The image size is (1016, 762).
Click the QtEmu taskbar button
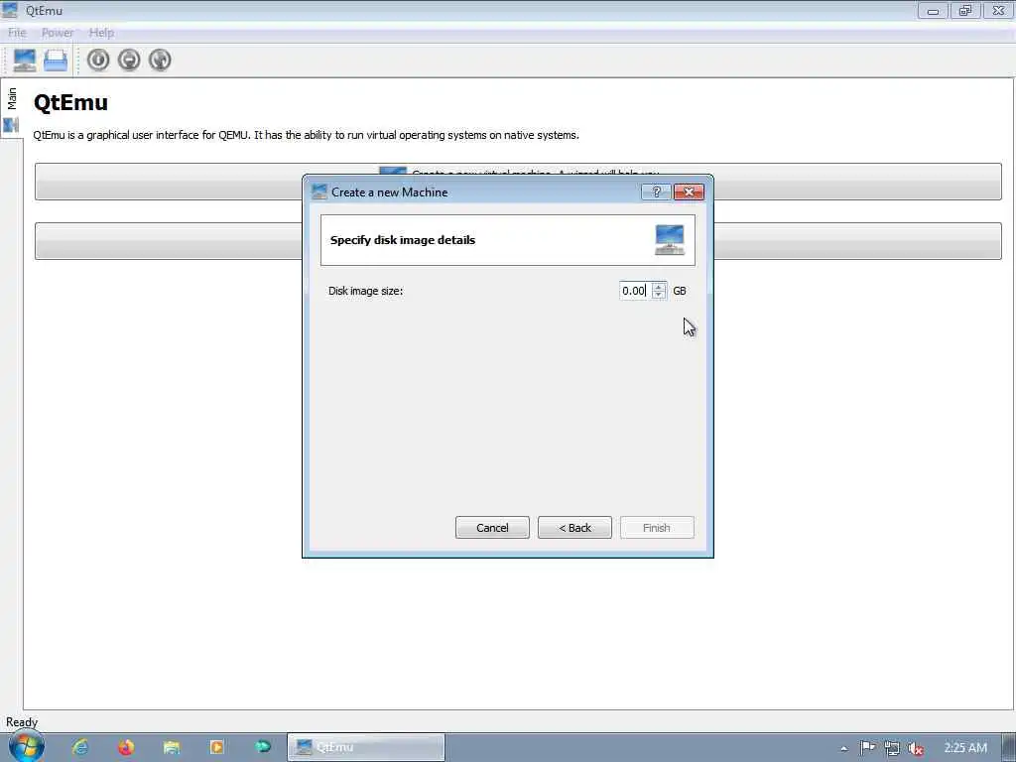[366, 747]
